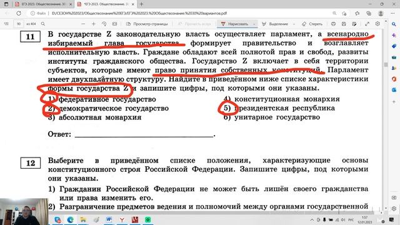400x225 pixels.
Task: Open the Office sidebar icon
Action: pyautogui.click(x=394, y=79)
